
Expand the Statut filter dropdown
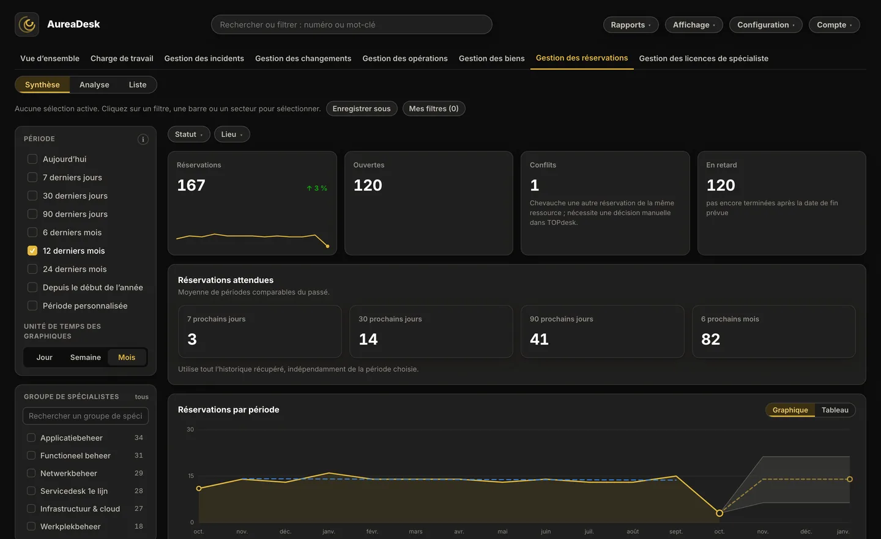(x=189, y=134)
